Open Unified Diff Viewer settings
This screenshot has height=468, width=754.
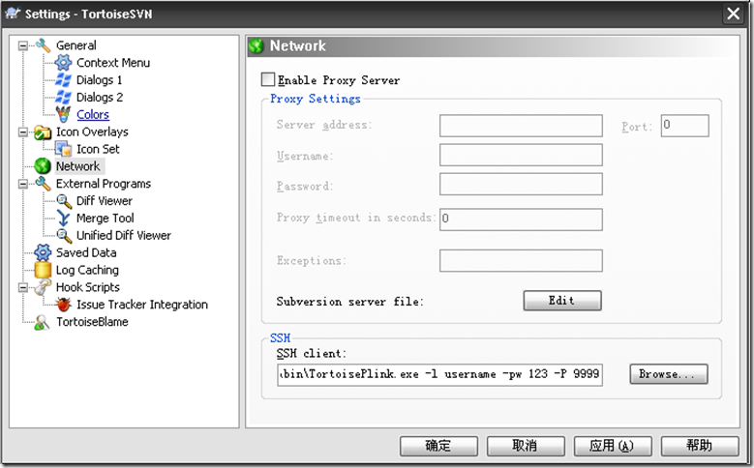coord(124,235)
